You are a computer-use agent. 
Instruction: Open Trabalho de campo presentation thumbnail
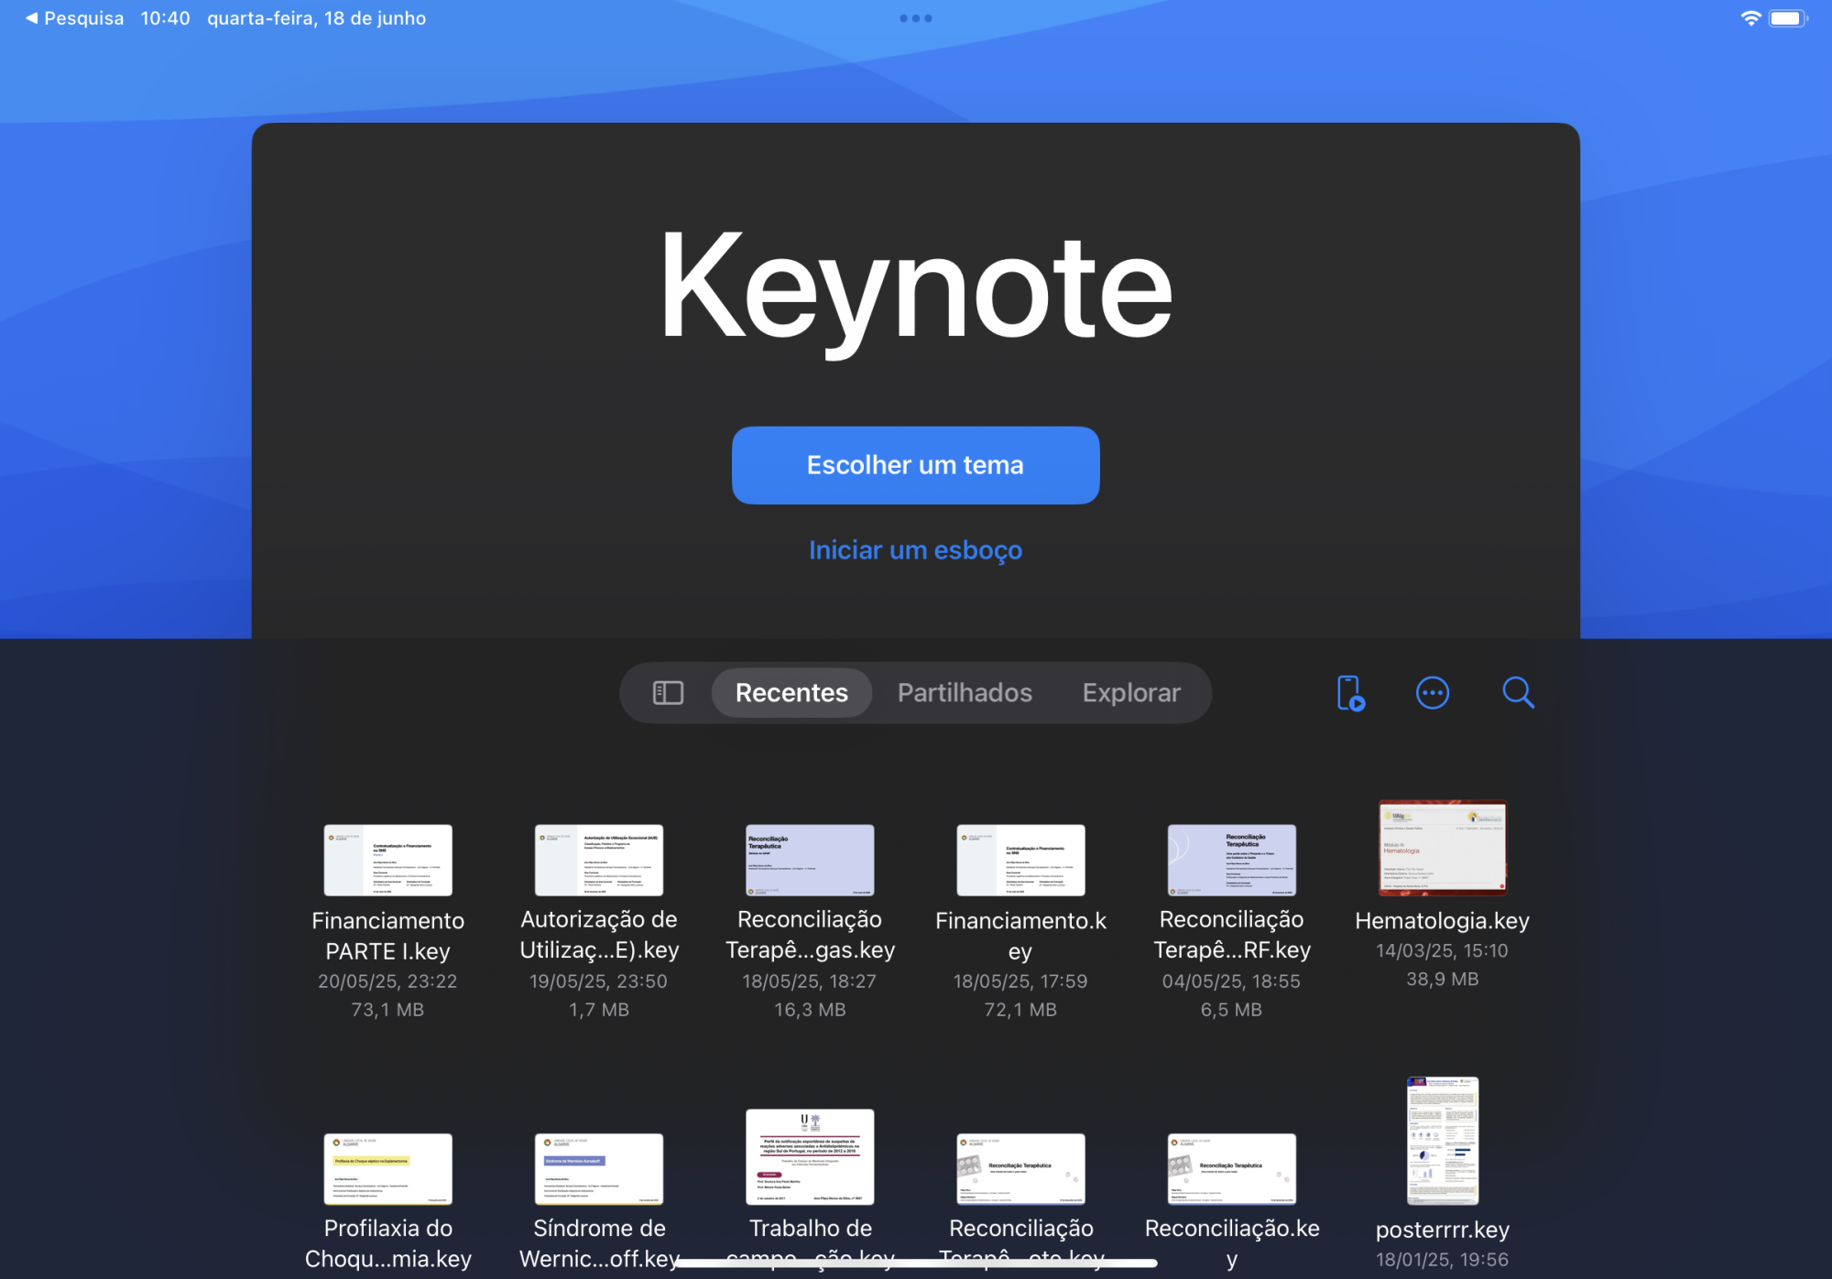pos(810,1157)
